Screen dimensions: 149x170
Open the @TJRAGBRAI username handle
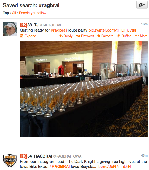tap(50, 25)
